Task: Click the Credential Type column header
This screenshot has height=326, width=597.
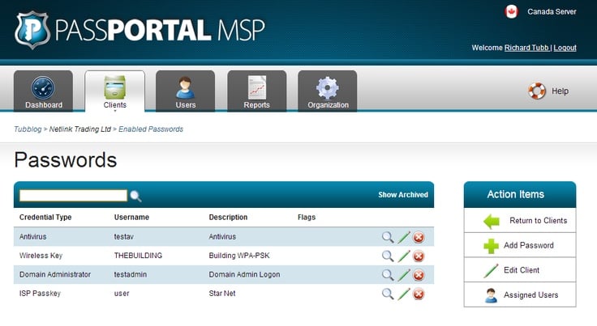Action: point(45,218)
